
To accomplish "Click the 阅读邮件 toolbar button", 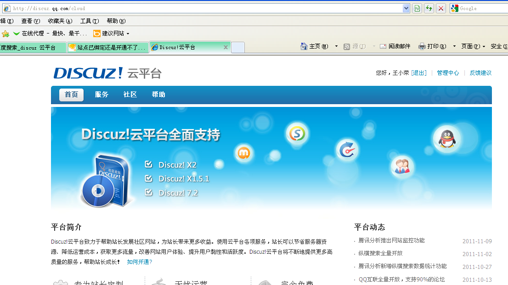I will click(395, 46).
